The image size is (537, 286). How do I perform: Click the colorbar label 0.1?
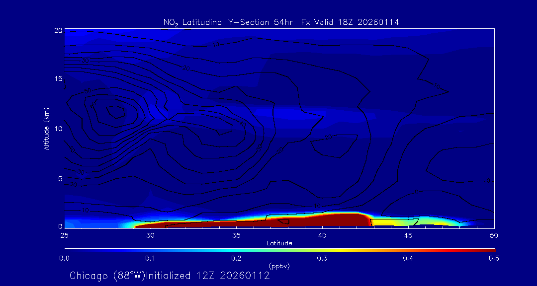click(x=150, y=258)
